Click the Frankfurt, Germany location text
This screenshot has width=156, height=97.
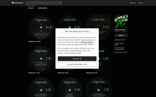point(121,32)
